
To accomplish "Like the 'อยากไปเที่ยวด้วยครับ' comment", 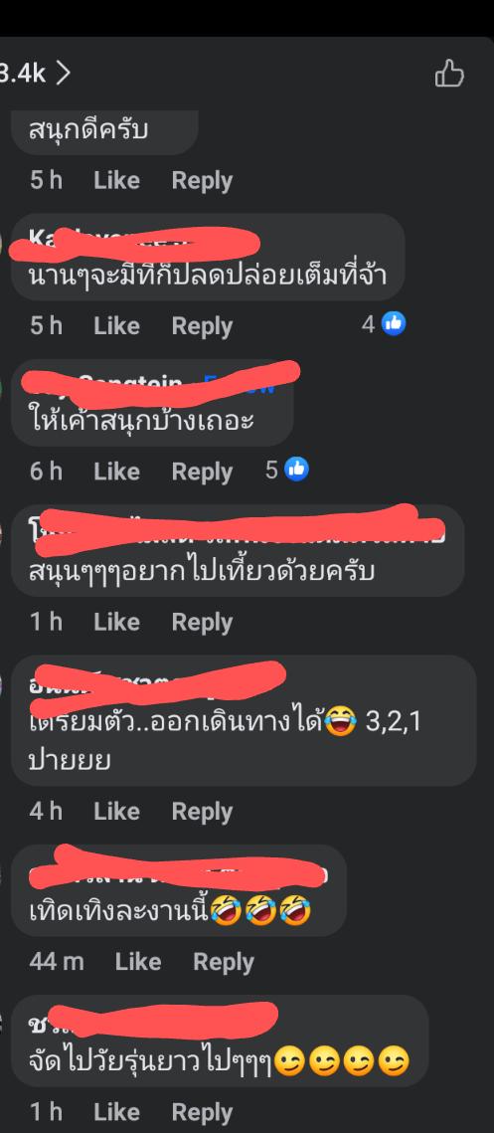I will tap(116, 622).
